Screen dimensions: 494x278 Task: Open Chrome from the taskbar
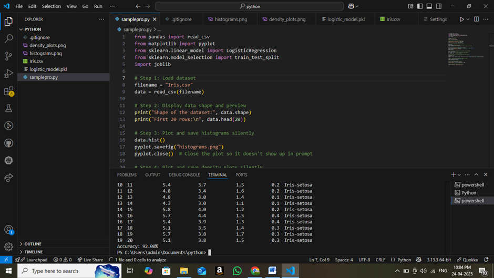tap(255, 271)
